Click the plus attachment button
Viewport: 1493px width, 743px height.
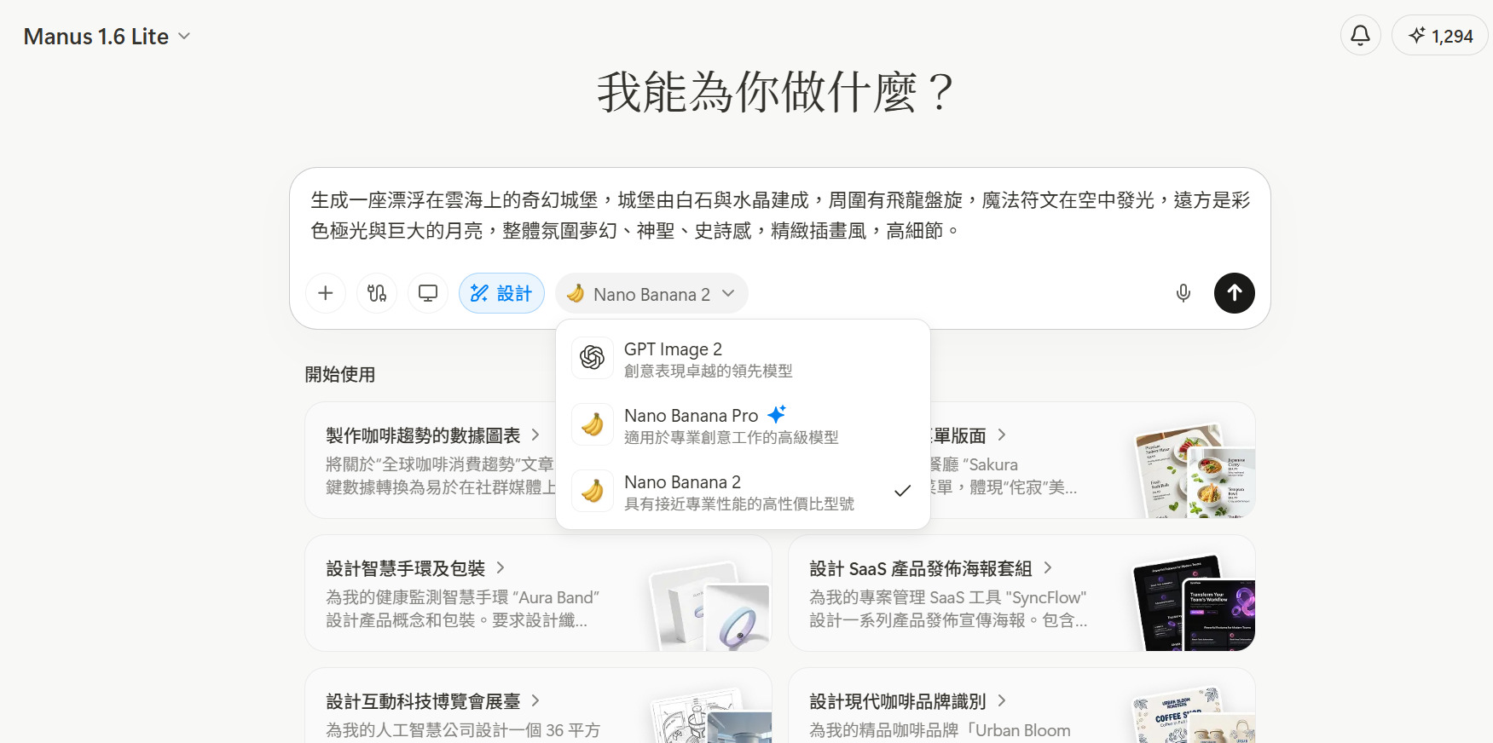click(326, 293)
